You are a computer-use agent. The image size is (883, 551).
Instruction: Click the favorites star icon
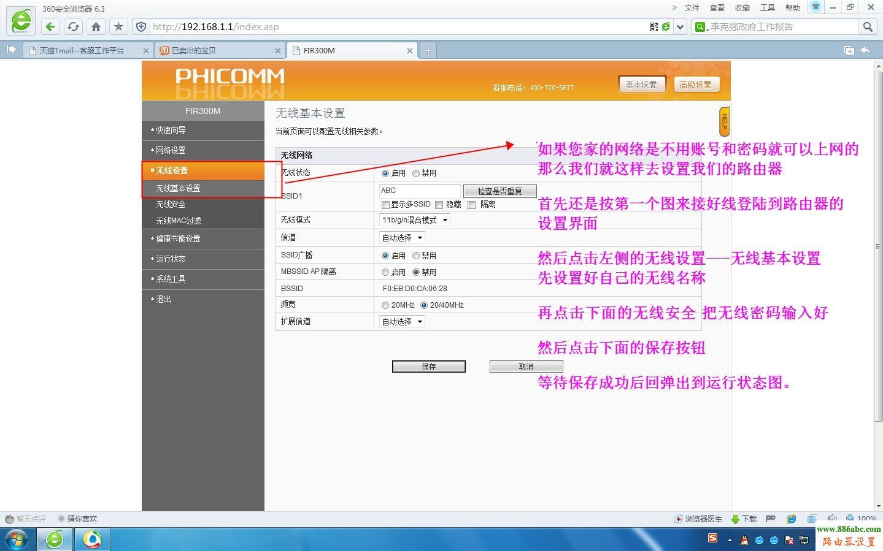(x=118, y=26)
